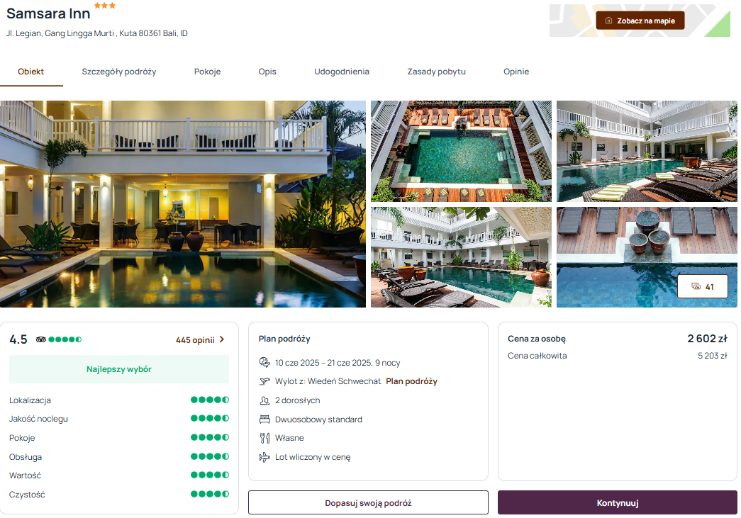Viewport: 741px width, 518px height.
Task: Click the Kontynuuj button
Action: pyautogui.click(x=617, y=503)
